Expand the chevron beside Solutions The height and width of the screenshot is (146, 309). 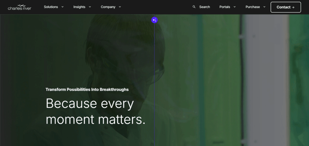pos(62,7)
